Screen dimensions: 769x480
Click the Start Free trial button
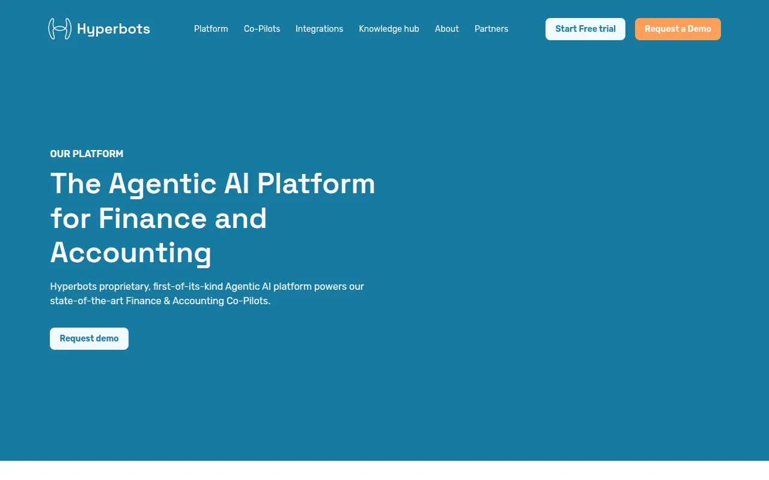click(x=585, y=29)
